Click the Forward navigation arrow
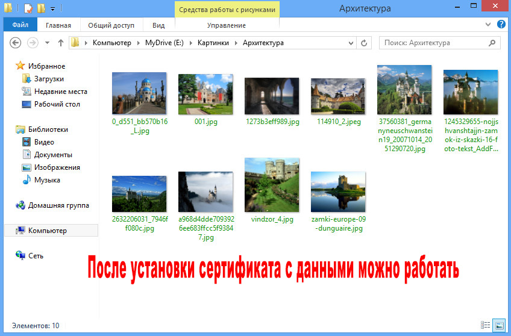The image size is (511, 336). click(x=33, y=43)
